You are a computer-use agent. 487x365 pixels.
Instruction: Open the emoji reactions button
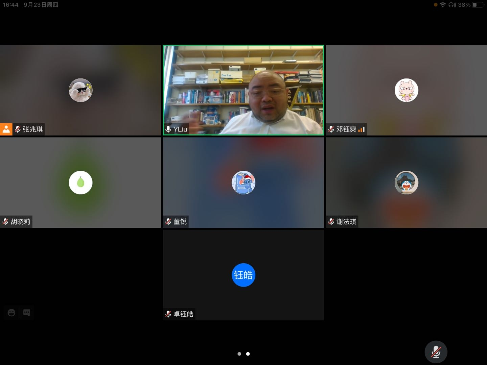[11, 313]
